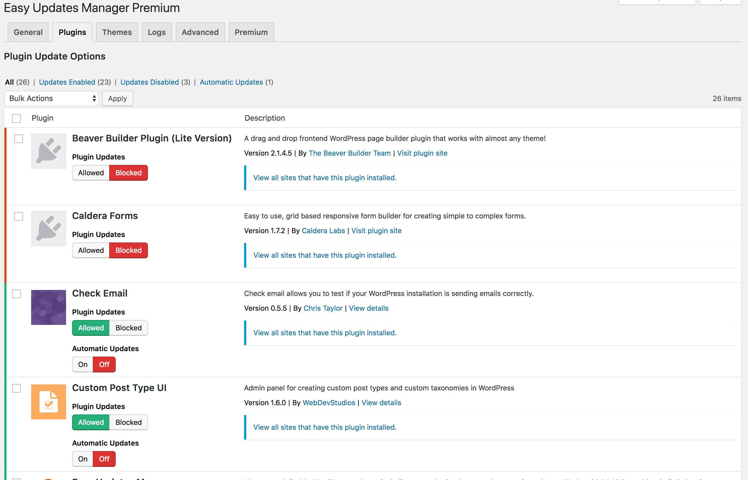
Task: Click the Plugin column header
Action: tap(42, 118)
